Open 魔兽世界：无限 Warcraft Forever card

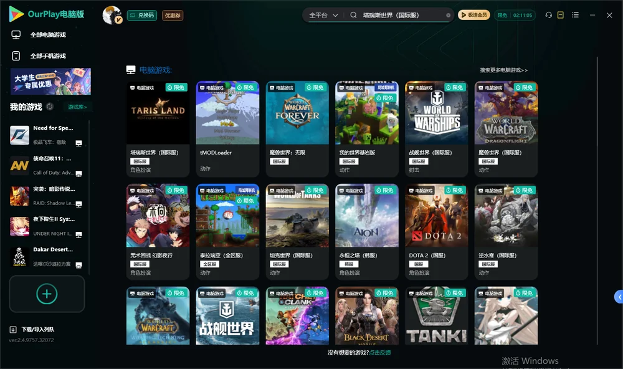pyautogui.click(x=297, y=129)
